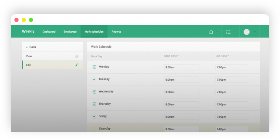The height and width of the screenshot is (139, 280).
Task: Click the document icon next to View
Action: coord(77,56)
